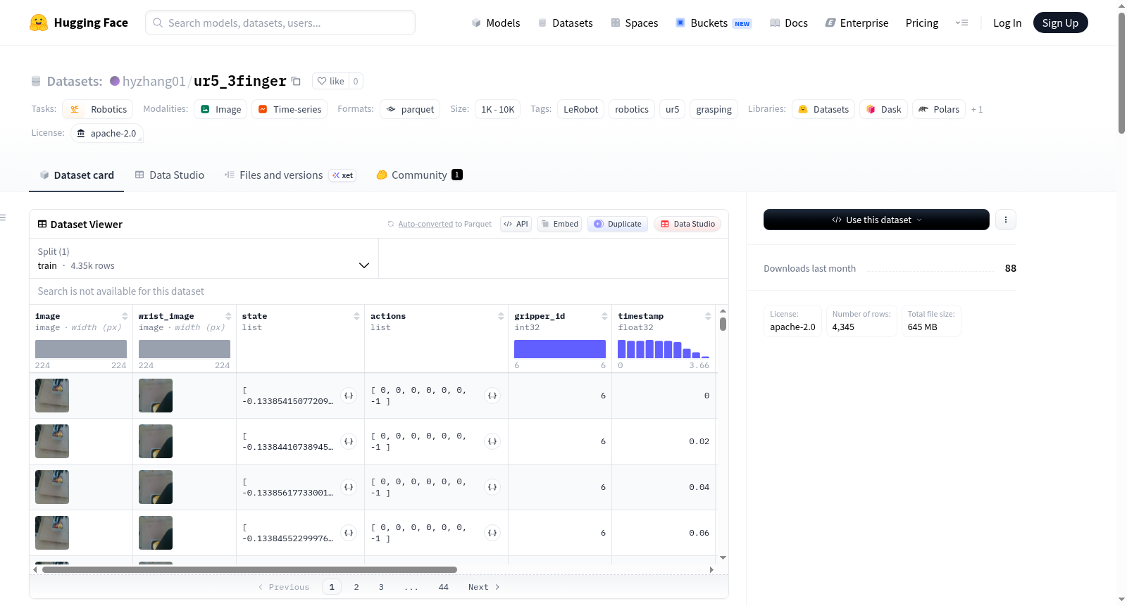This screenshot has width=1127, height=606.
Task: Open the Use this dataset dropdown
Action: pos(876,220)
